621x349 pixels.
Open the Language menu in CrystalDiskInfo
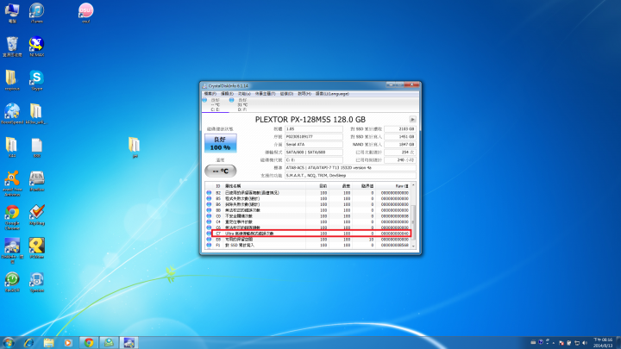pos(332,94)
